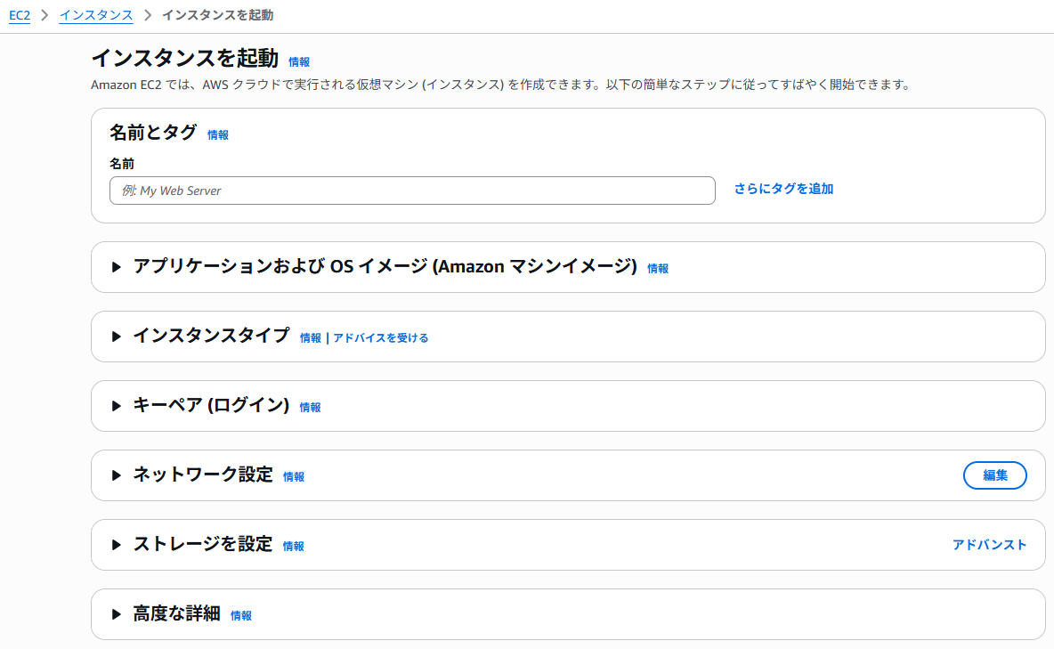Open 情報 link next to 名前とタグ
Screen dimensions: 1054x649
click(x=218, y=135)
